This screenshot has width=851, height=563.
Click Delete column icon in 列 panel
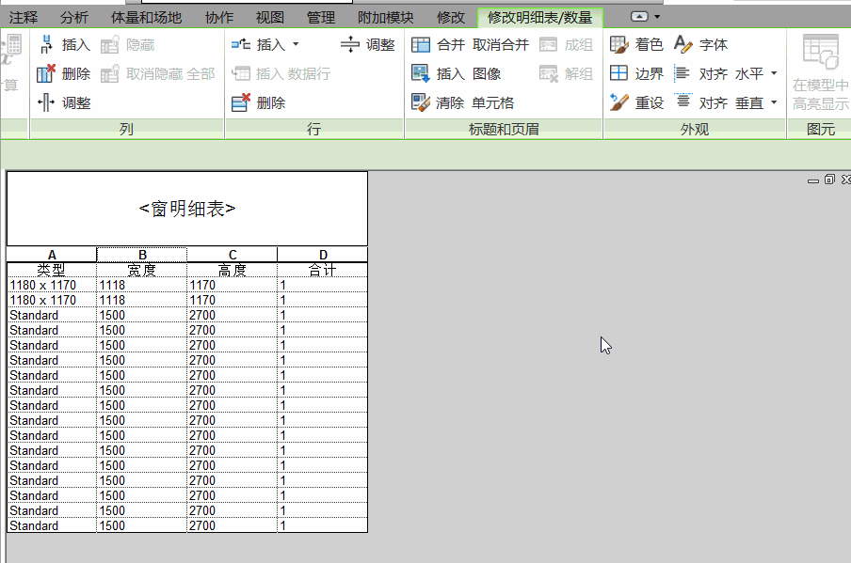(x=46, y=73)
